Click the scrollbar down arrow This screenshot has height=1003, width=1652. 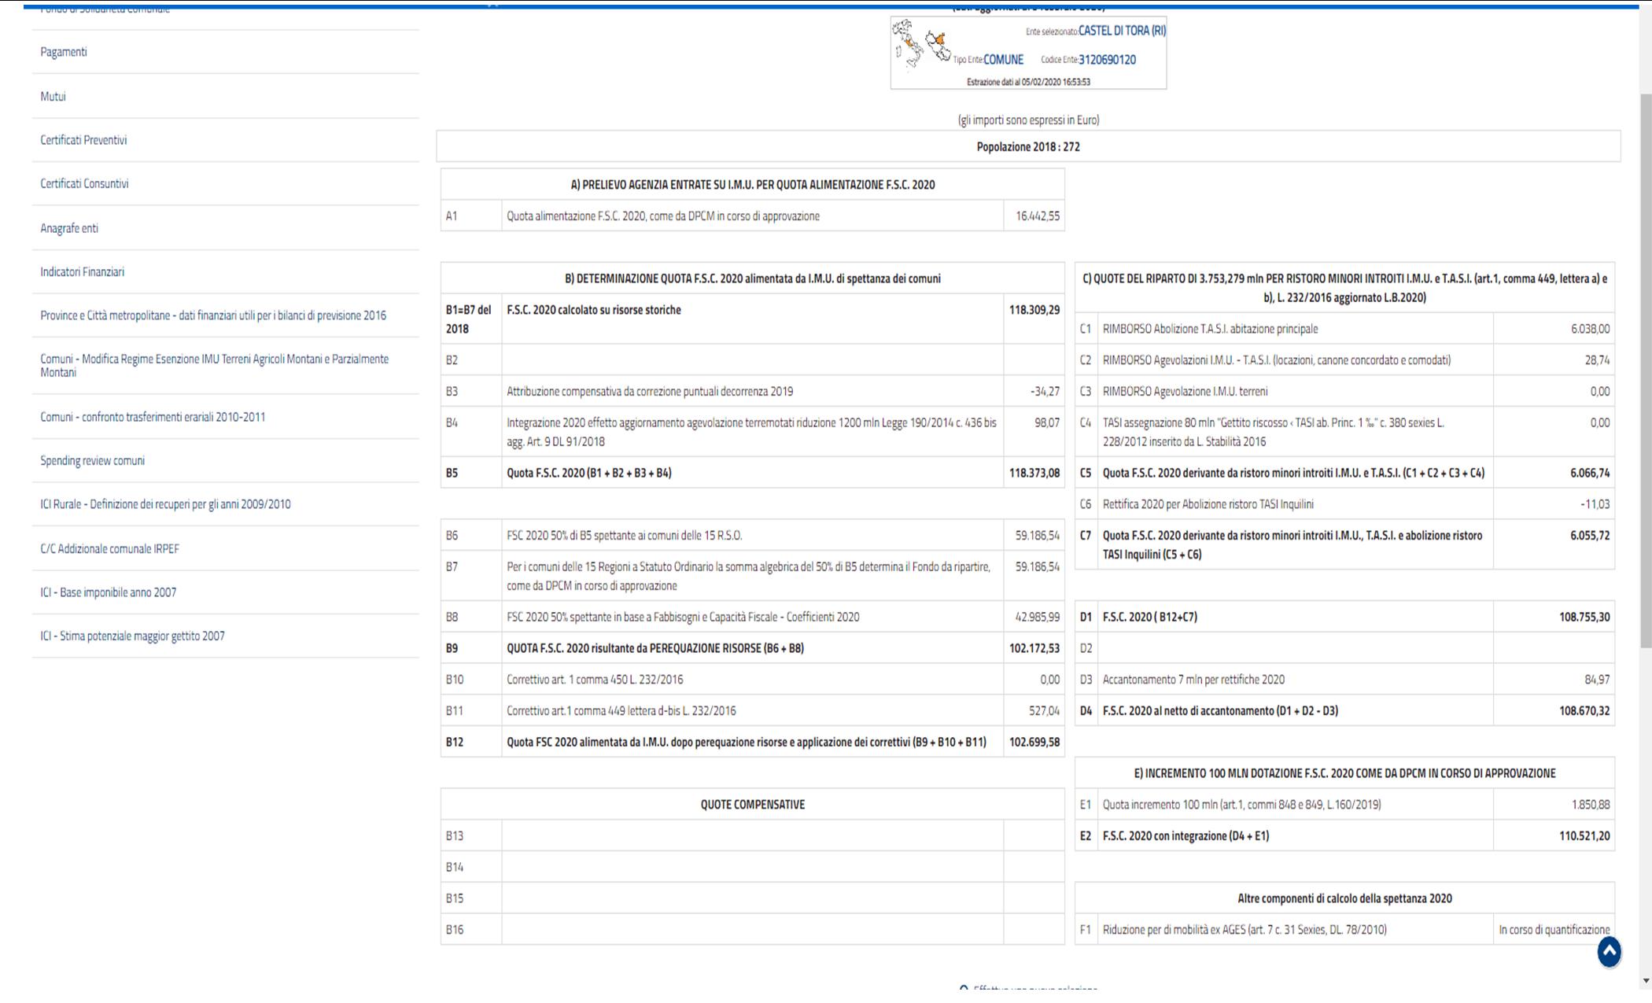click(x=1645, y=982)
